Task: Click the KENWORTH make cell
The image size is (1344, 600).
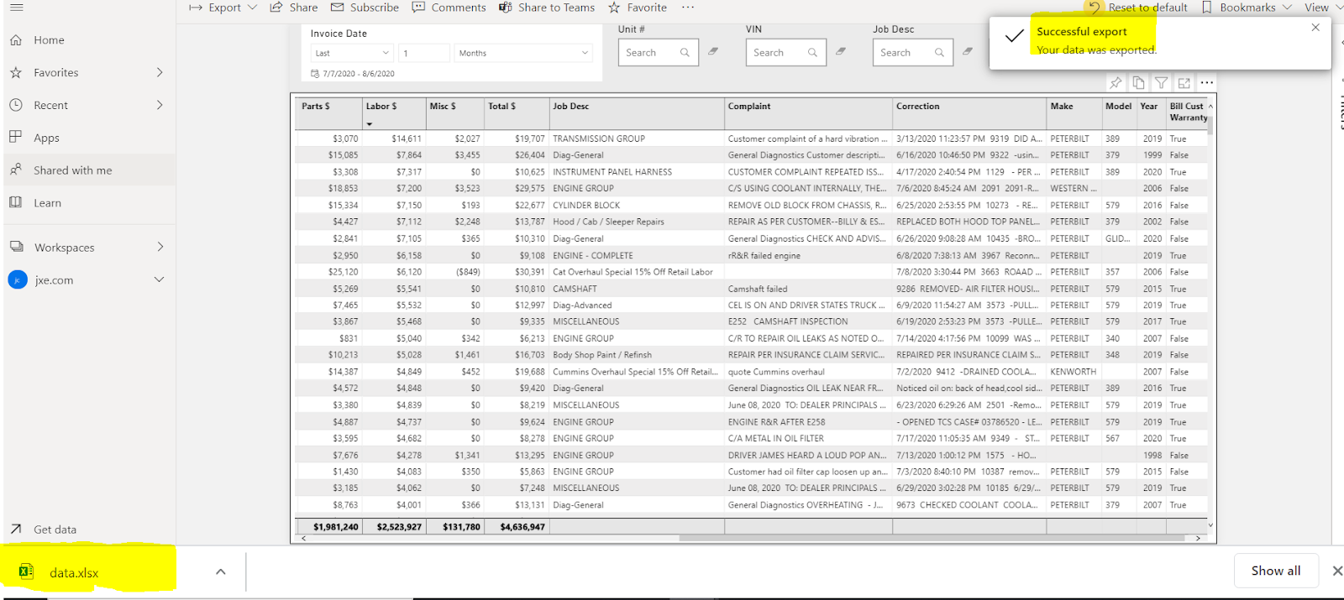Action: coord(1073,372)
